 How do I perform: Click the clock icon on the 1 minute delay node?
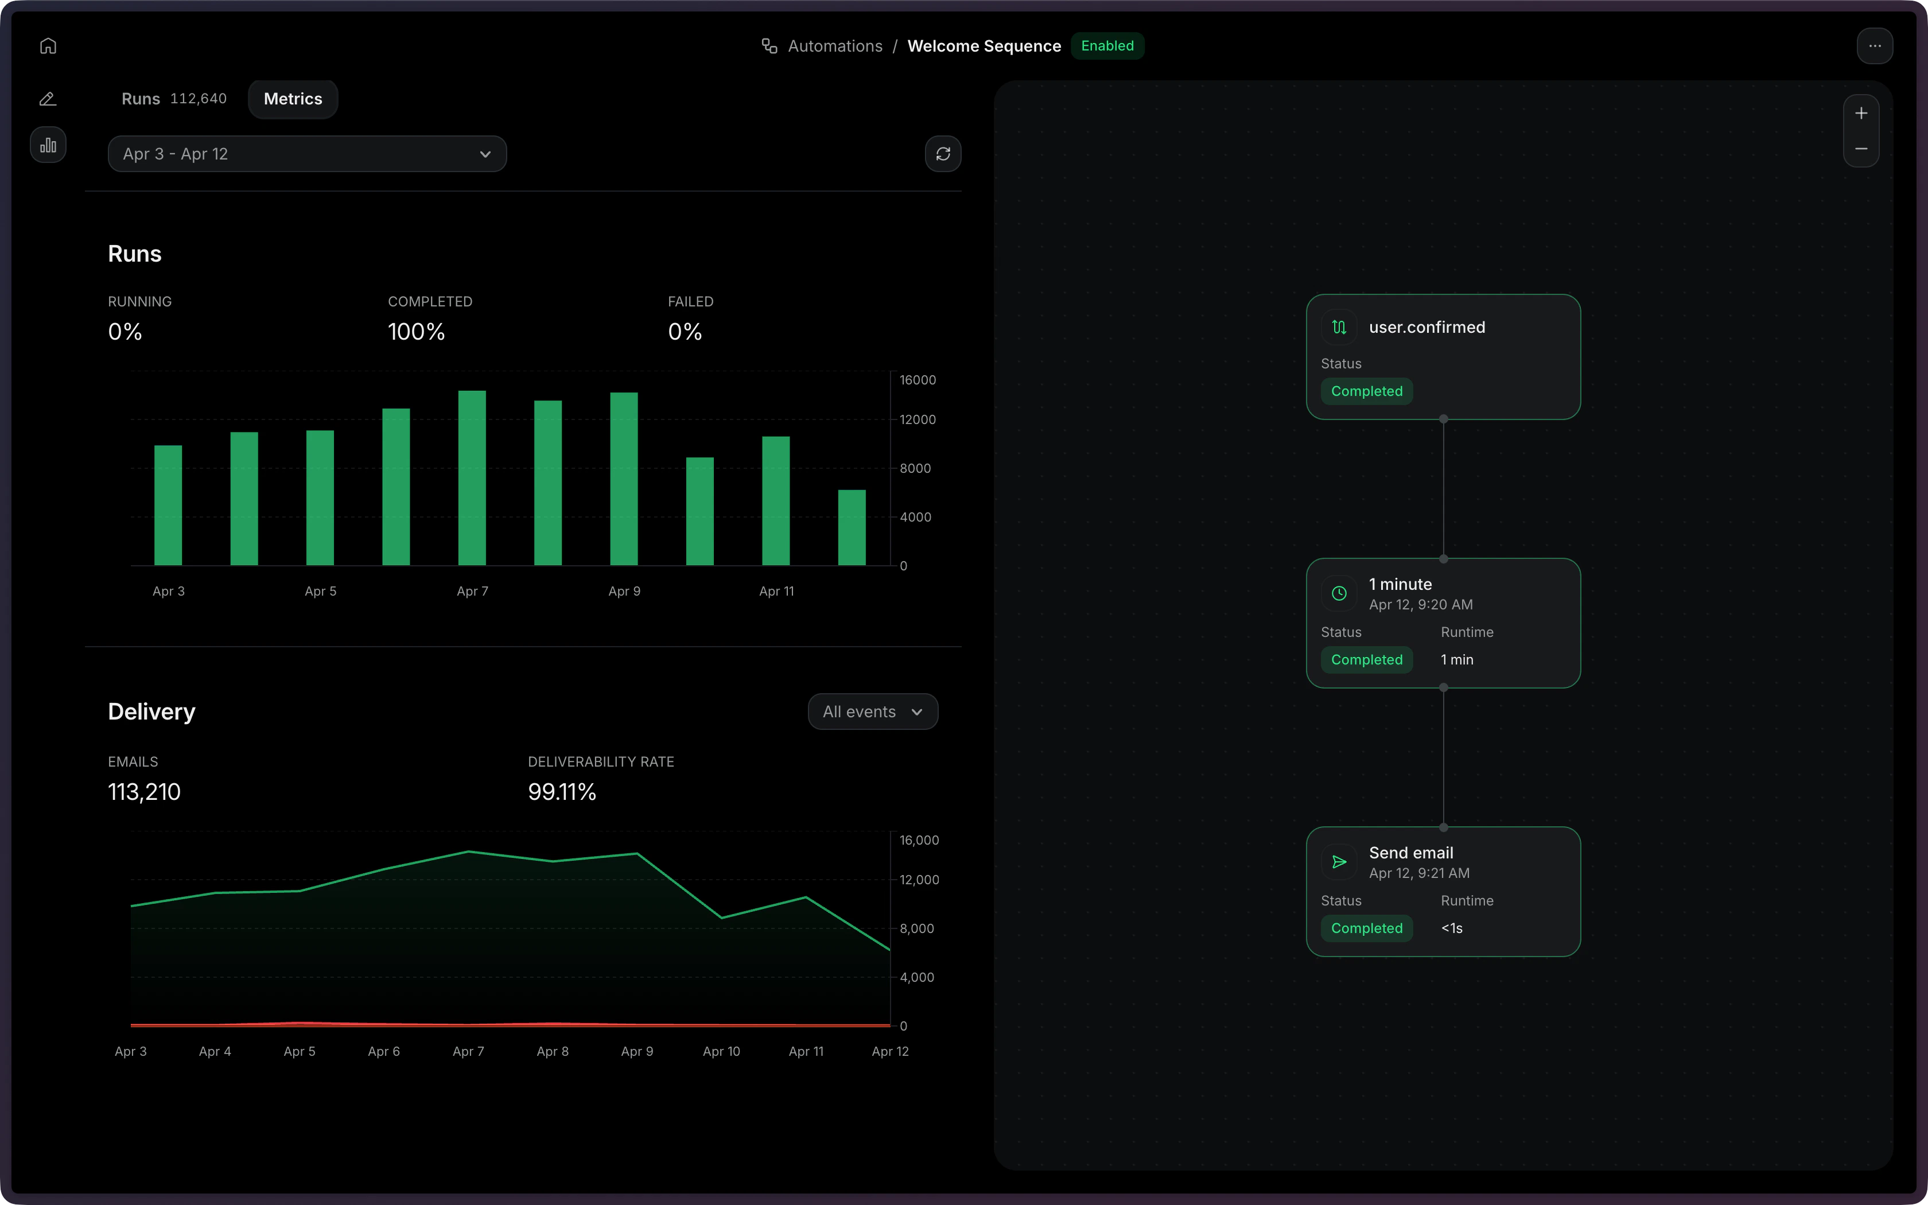(1339, 593)
